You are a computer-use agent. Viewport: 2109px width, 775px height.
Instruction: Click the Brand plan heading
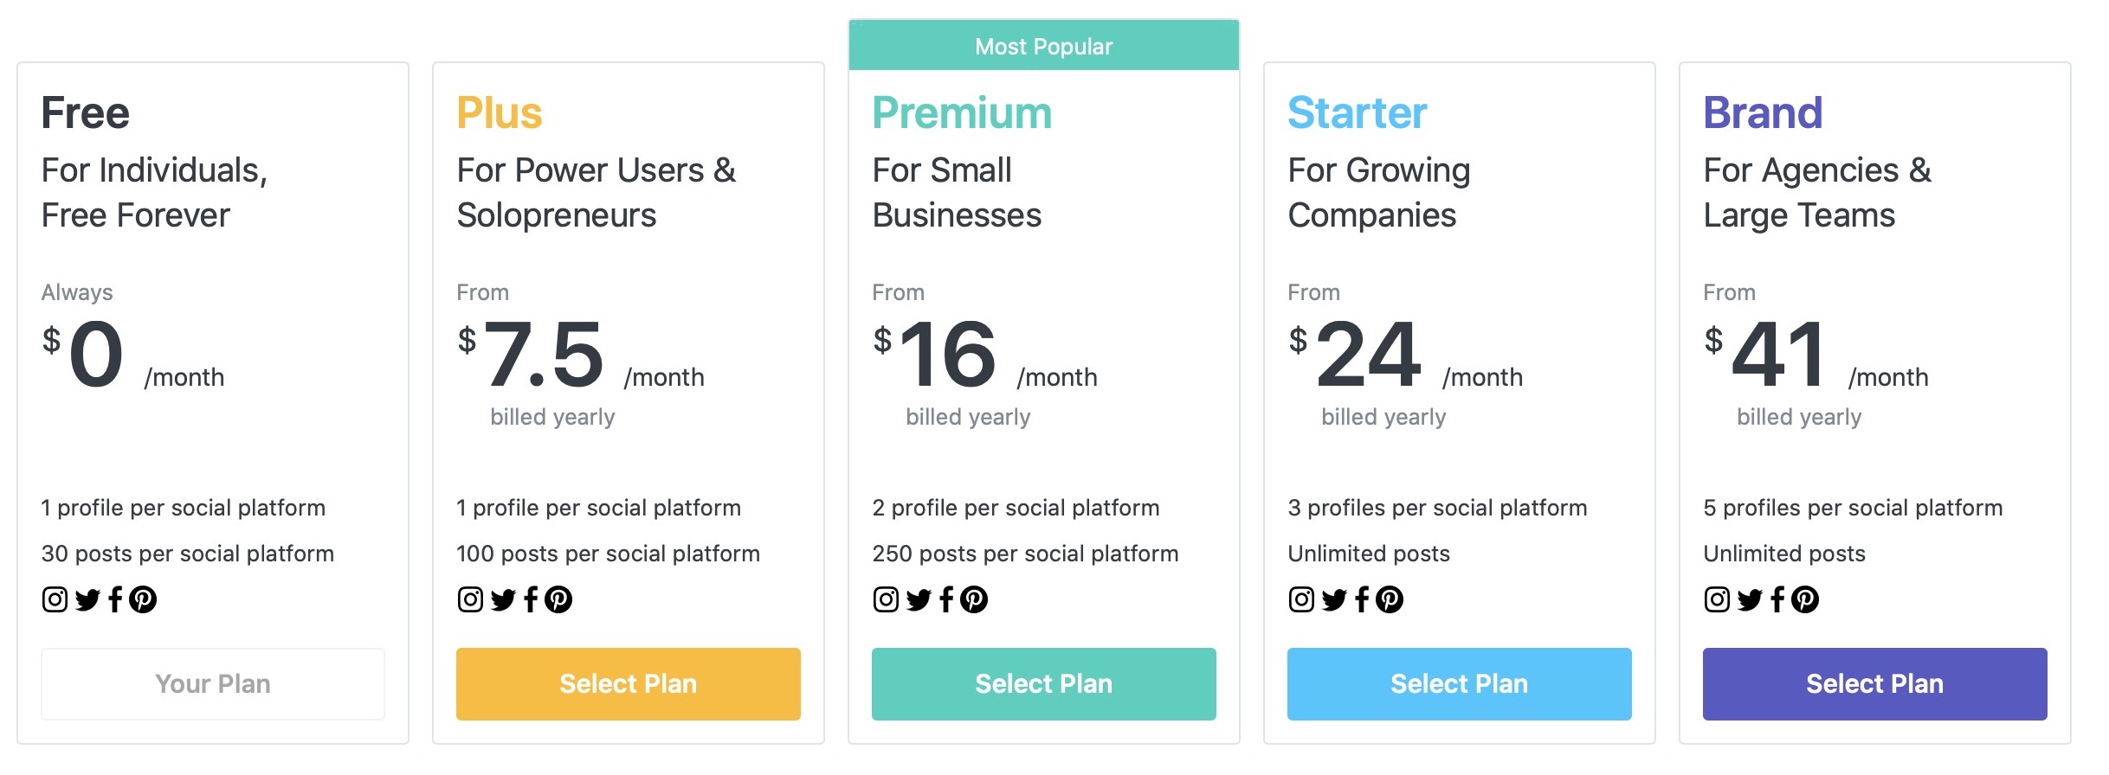click(1763, 113)
